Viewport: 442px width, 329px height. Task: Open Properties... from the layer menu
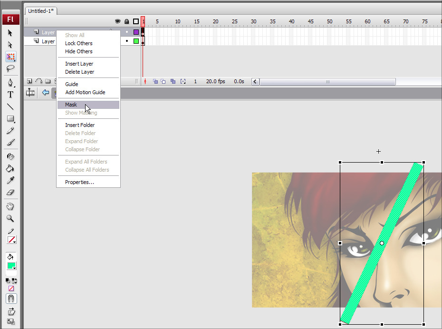pyautogui.click(x=79, y=182)
